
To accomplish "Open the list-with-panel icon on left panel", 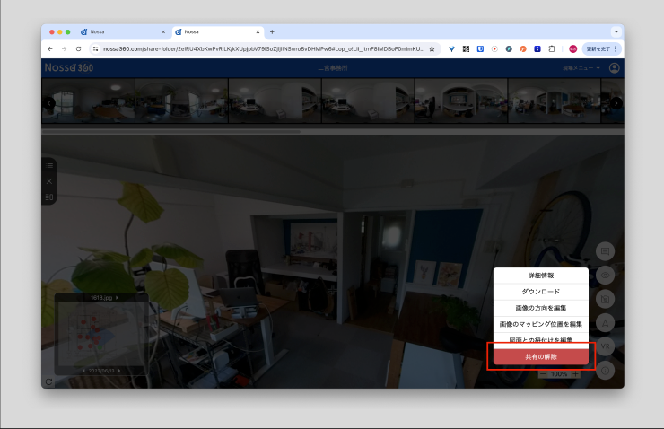I will coord(49,197).
